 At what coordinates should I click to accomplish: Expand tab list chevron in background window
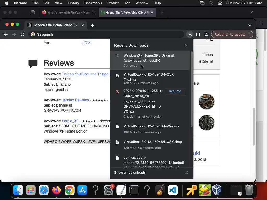coord(251,12)
